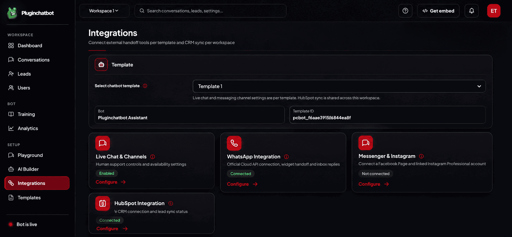Click info icon next to Live Chat & Channels
The image size is (512, 237).
click(x=153, y=157)
